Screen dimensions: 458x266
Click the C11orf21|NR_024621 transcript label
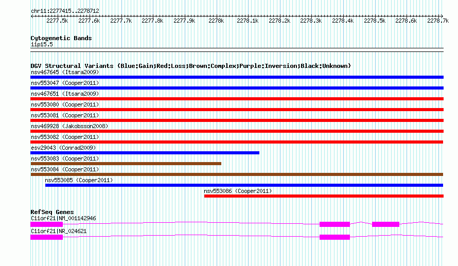(x=59, y=231)
